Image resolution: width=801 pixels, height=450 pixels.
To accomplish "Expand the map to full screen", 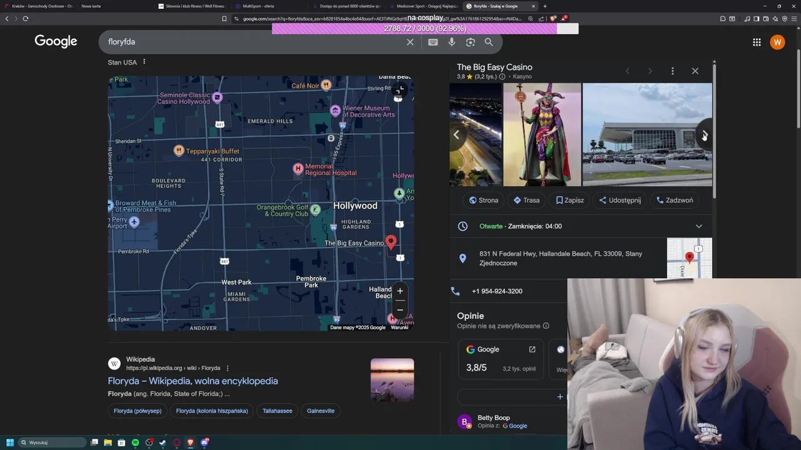I will point(399,89).
